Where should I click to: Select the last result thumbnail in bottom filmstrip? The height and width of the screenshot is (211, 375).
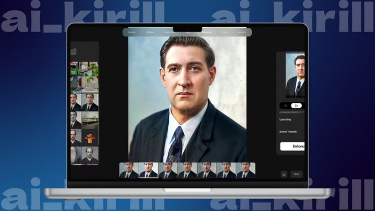[x=245, y=170]
